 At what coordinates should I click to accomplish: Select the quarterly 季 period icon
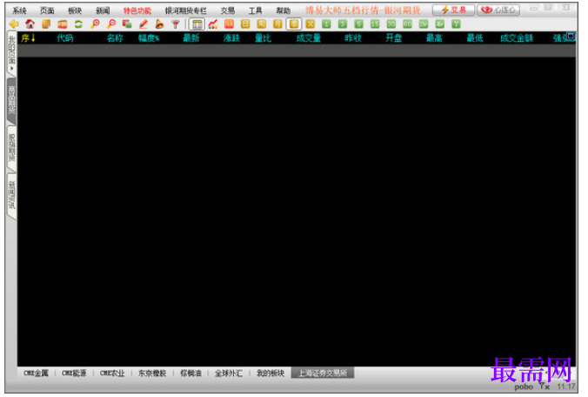tap(294, 24)
